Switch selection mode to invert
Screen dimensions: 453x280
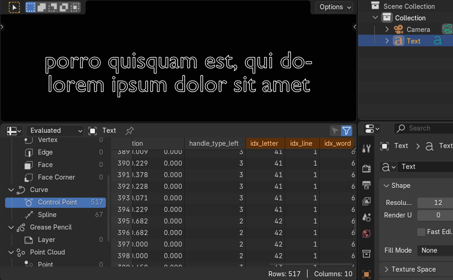[x=63, y=7]
